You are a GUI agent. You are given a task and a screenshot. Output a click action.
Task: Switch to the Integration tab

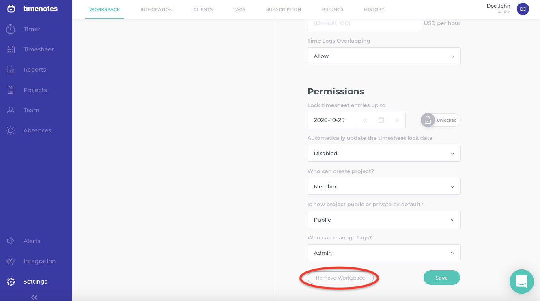pyautogui.click(x=157, y=9)
